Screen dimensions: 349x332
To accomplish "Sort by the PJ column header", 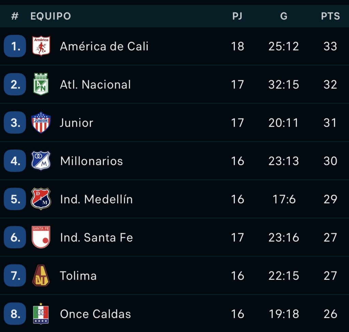I will click(x=237, y=16).
